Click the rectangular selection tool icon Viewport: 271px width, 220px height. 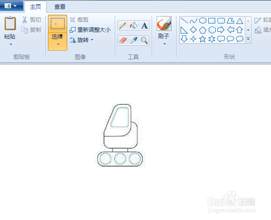(58, 23)
